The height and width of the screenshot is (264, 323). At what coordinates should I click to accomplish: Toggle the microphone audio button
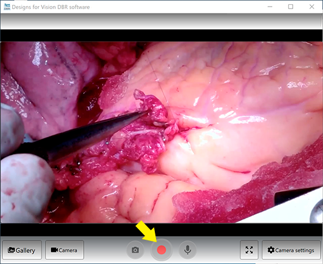tap(188, 250)
